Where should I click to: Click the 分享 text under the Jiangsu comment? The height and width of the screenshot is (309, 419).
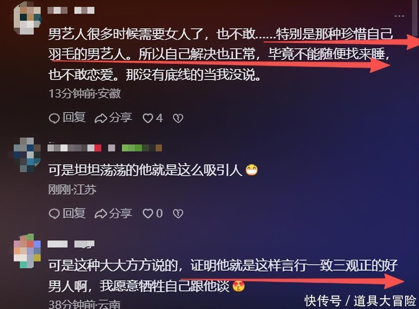(x=121, y=213)
